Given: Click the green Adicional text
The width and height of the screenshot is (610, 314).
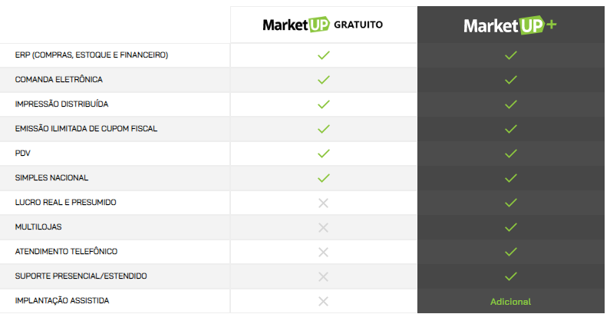Looking at the screenshot, I should click(x=510, y=302).
